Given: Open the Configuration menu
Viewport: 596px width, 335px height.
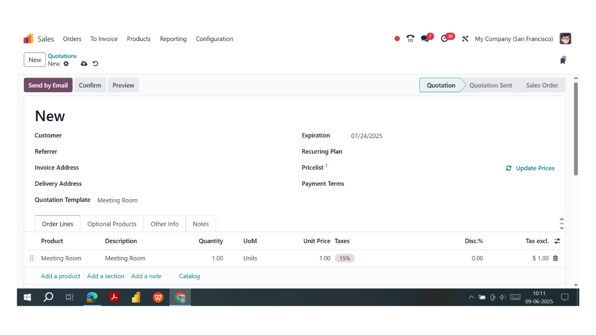Looking at the screenshot, I should (214, 39).
